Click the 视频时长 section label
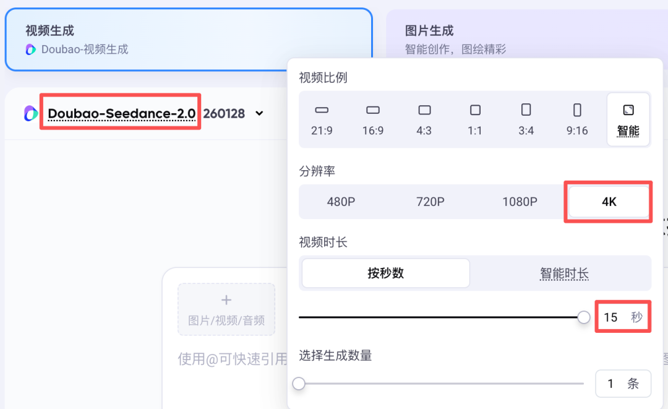 (323, 243)
